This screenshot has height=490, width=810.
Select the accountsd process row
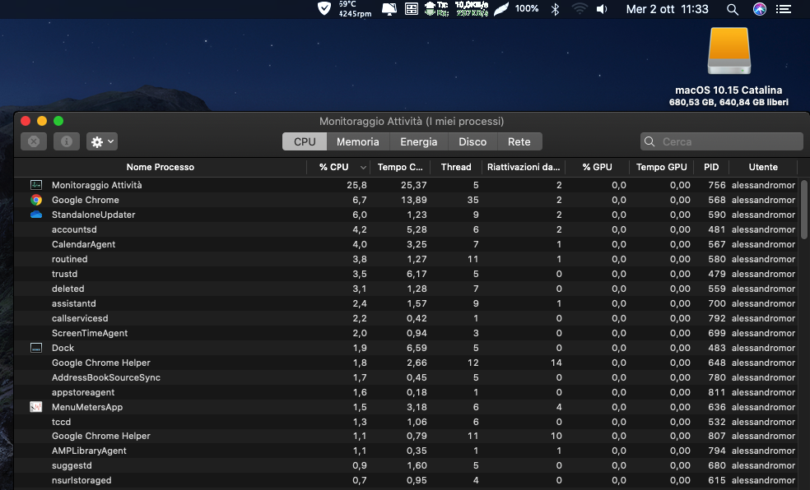click(407, 229)
